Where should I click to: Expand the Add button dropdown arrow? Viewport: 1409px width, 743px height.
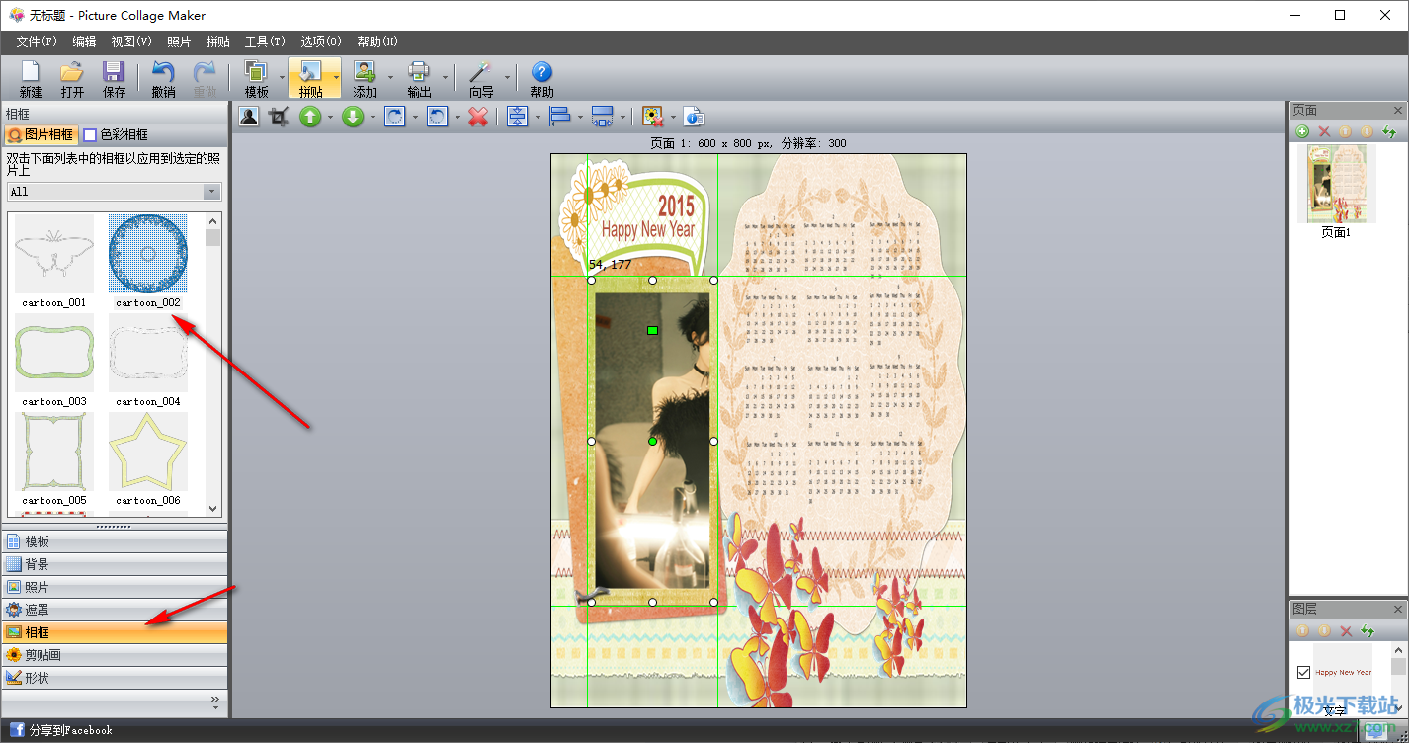click(390, 77)
